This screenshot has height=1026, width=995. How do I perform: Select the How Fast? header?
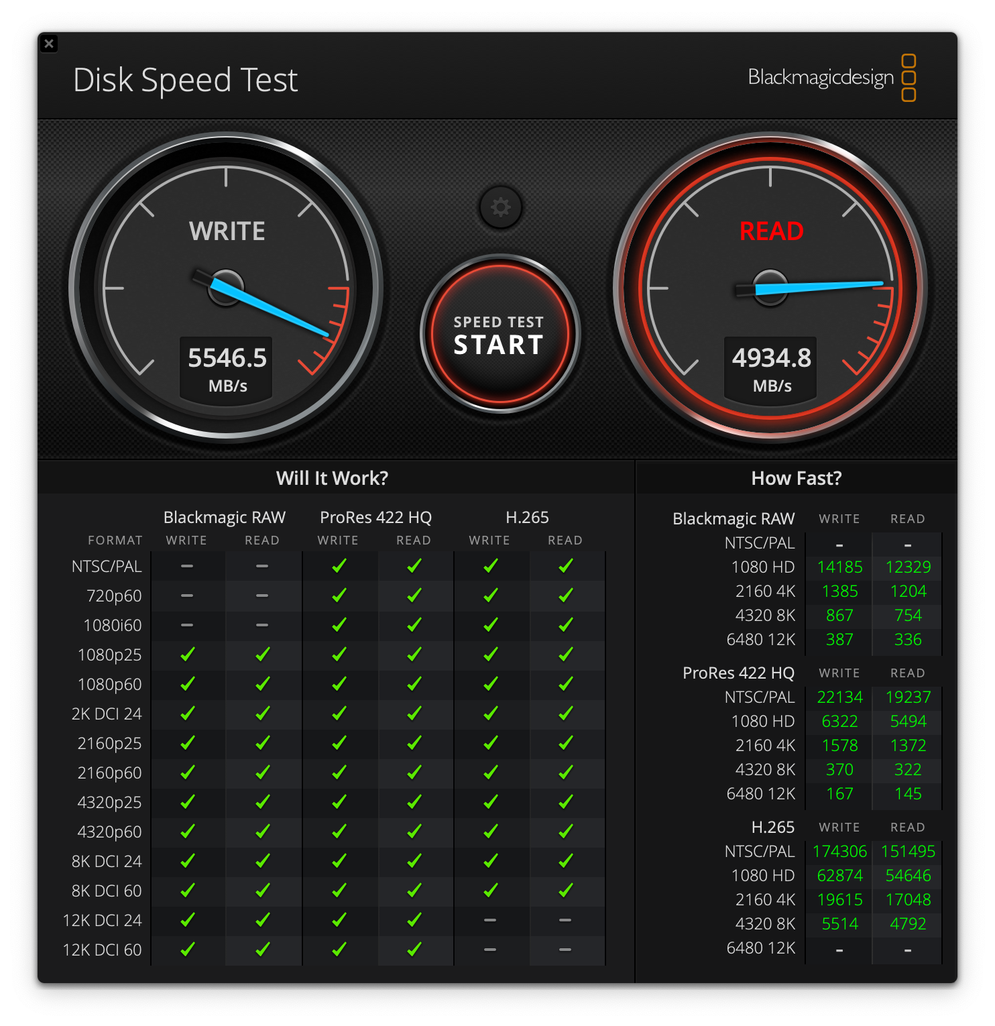[x=796, y=478]
